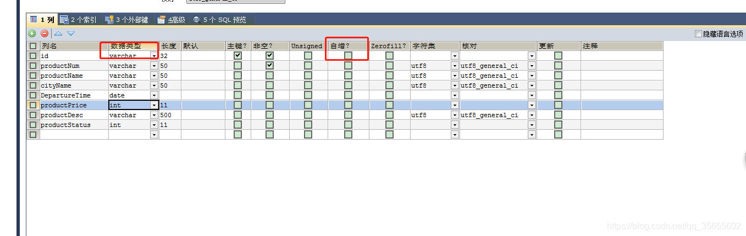Switch to the 1 列 tab
This screenshot has width=746, height=236.
point(42,20)
